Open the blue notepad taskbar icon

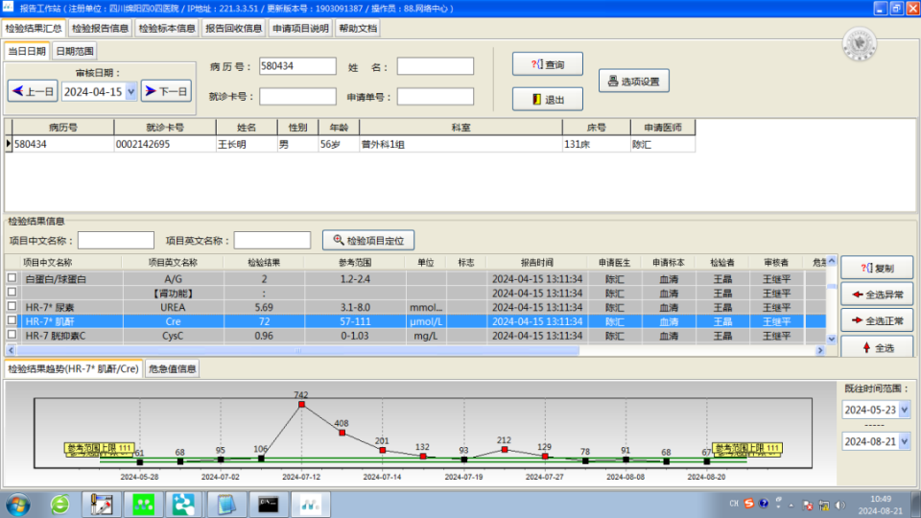pos(226,505)
